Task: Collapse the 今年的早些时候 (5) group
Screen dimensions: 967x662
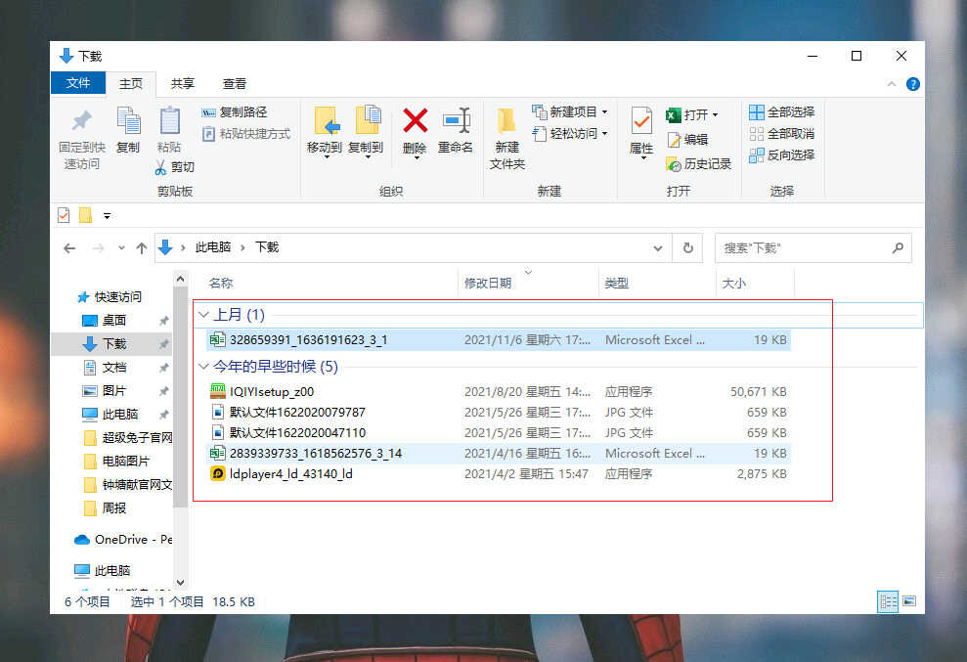Action: click(x=203, y=367)
